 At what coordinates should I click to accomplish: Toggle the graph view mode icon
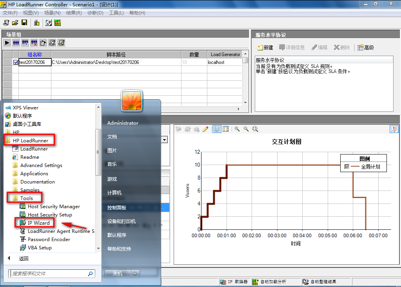217,129
